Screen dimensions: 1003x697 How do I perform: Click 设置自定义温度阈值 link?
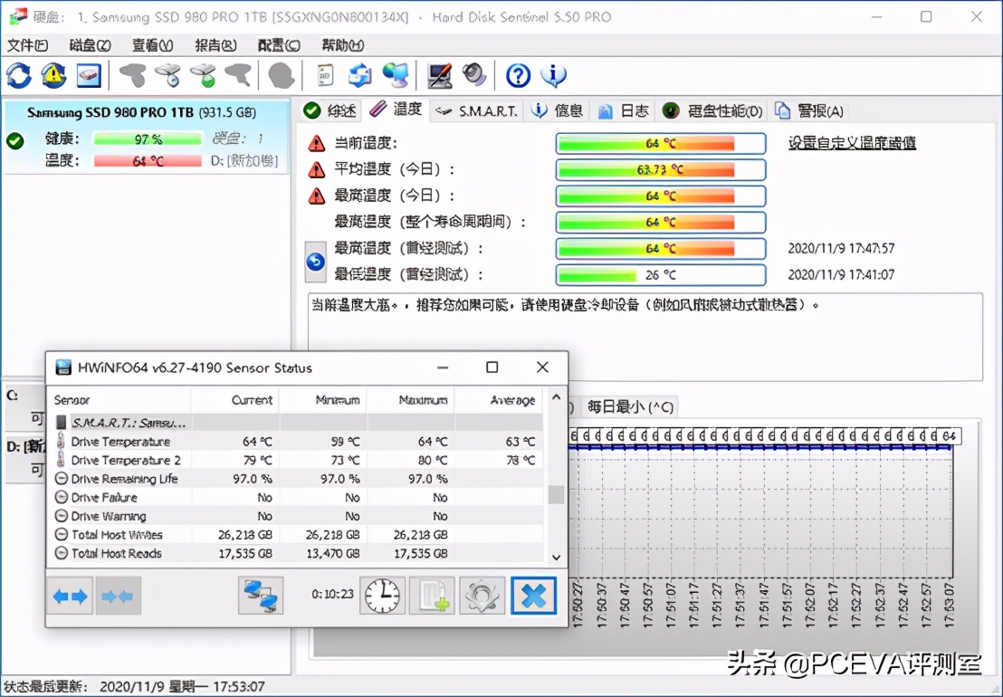[x=851, y=142]
